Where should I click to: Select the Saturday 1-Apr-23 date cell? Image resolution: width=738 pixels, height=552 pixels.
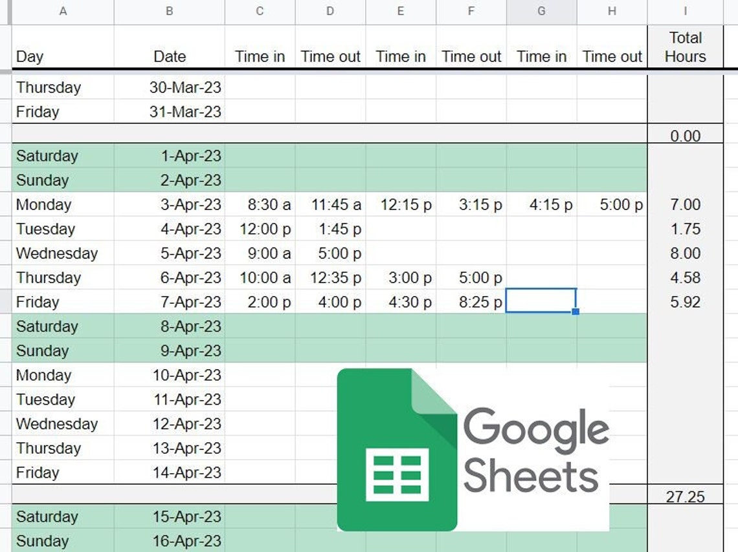tap(170, 156)
